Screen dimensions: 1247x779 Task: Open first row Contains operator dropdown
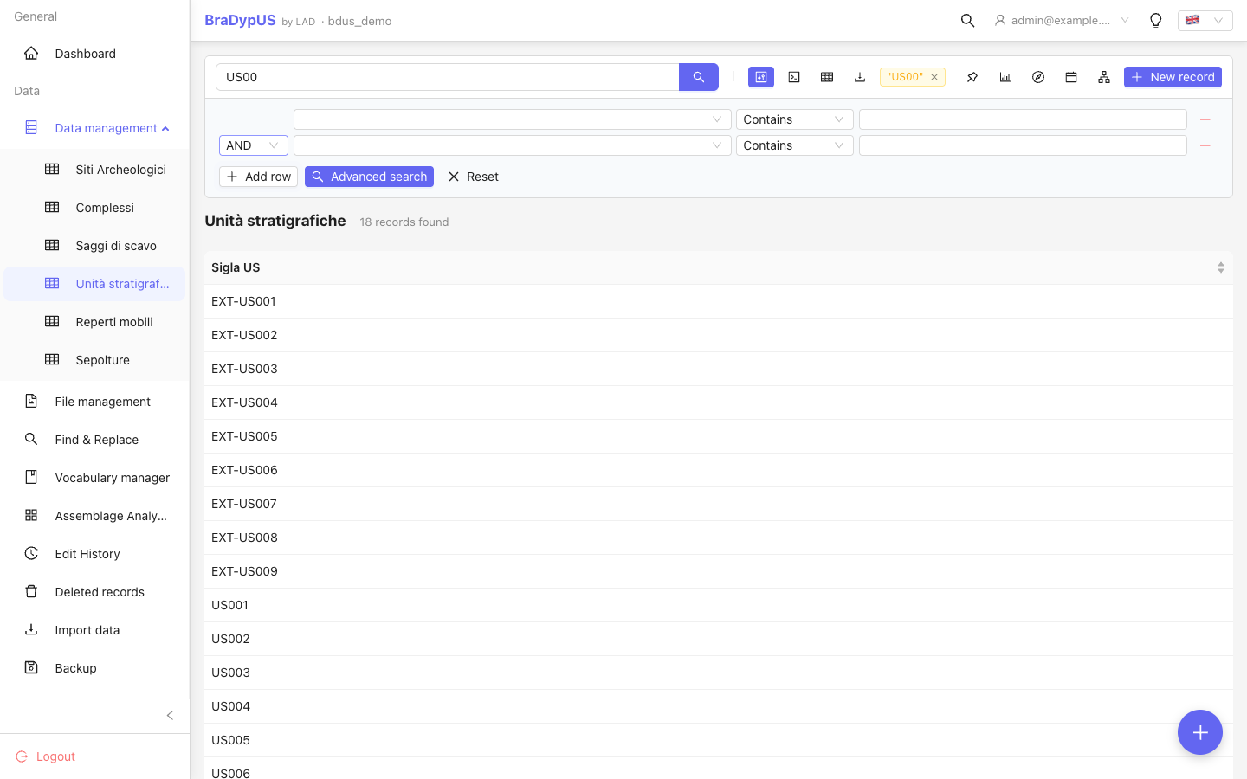pos(794,119)
